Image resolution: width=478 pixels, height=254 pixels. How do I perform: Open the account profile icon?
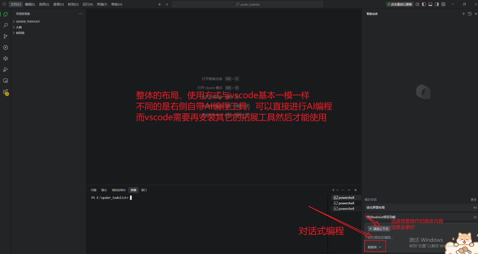tap(443, 4)
